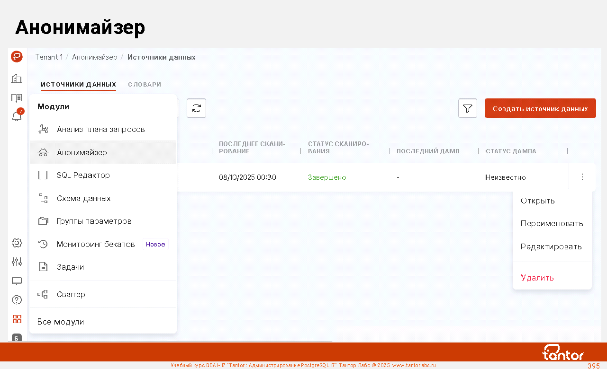This screenshot has height=369, width=607.
Task: Click Все модули link in menu
Action: tap(61, 322)
